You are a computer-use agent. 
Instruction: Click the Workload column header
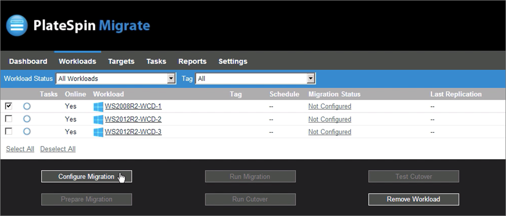point(108,94)
